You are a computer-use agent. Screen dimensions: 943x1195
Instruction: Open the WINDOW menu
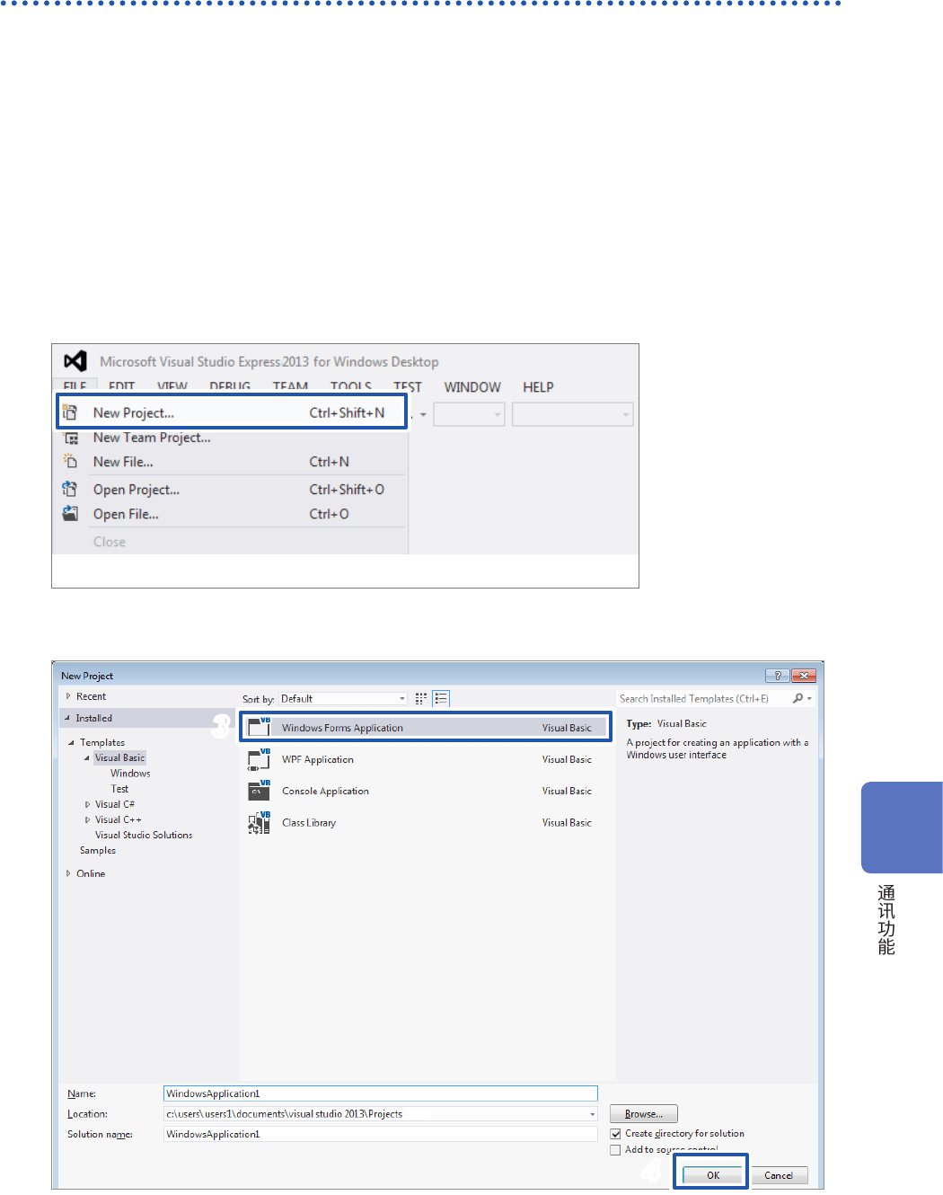472,387
